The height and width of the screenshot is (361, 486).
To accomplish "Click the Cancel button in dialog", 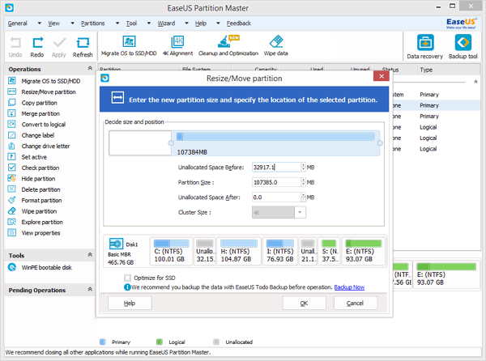I will tap(356, 303).
